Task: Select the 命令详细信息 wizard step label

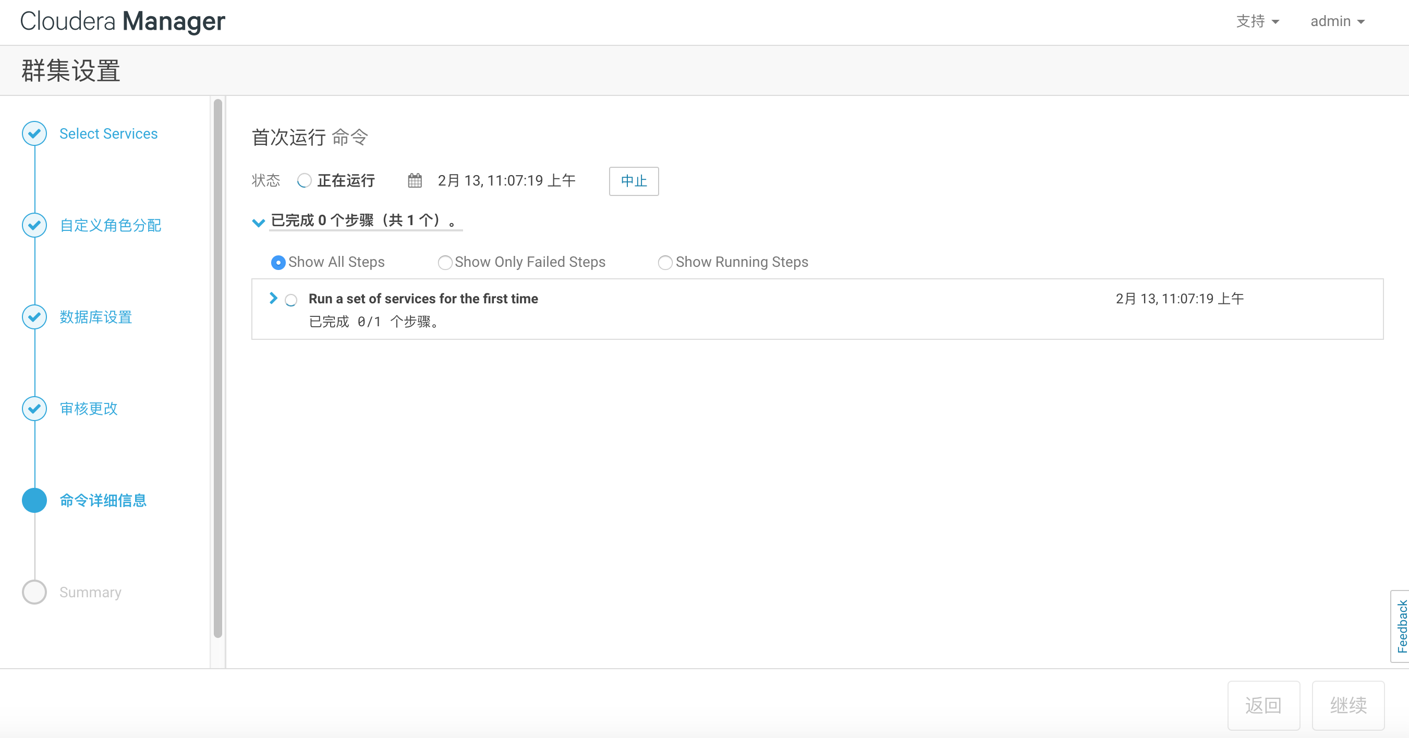Action: tap(103, 500)
